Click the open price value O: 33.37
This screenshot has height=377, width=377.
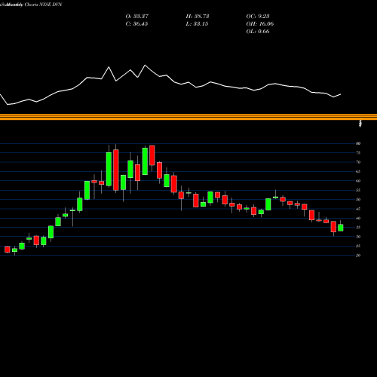[x=137, y=17]
